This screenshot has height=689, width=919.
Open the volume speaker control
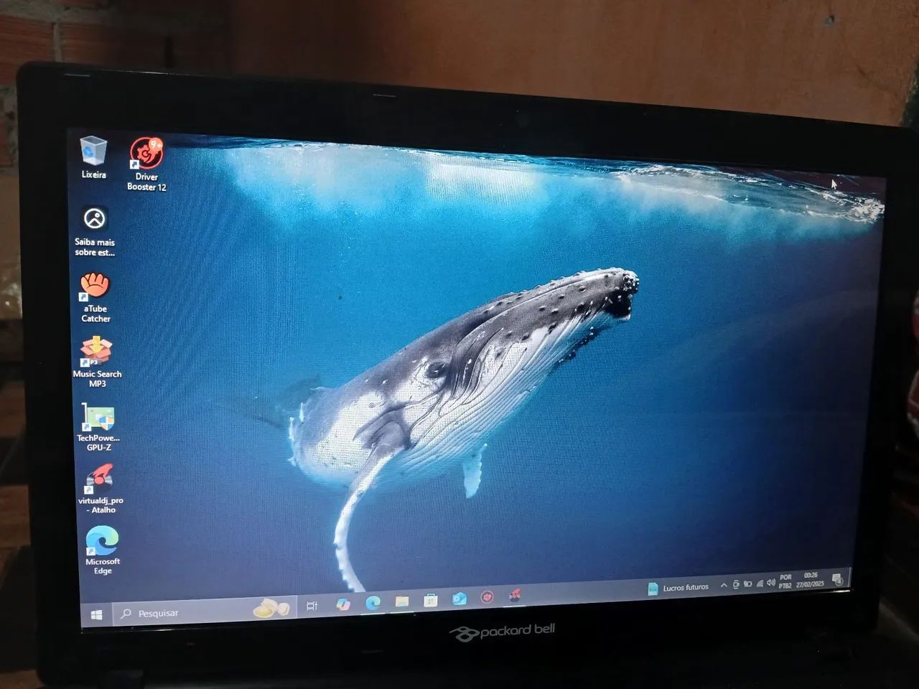coord(770,583)
